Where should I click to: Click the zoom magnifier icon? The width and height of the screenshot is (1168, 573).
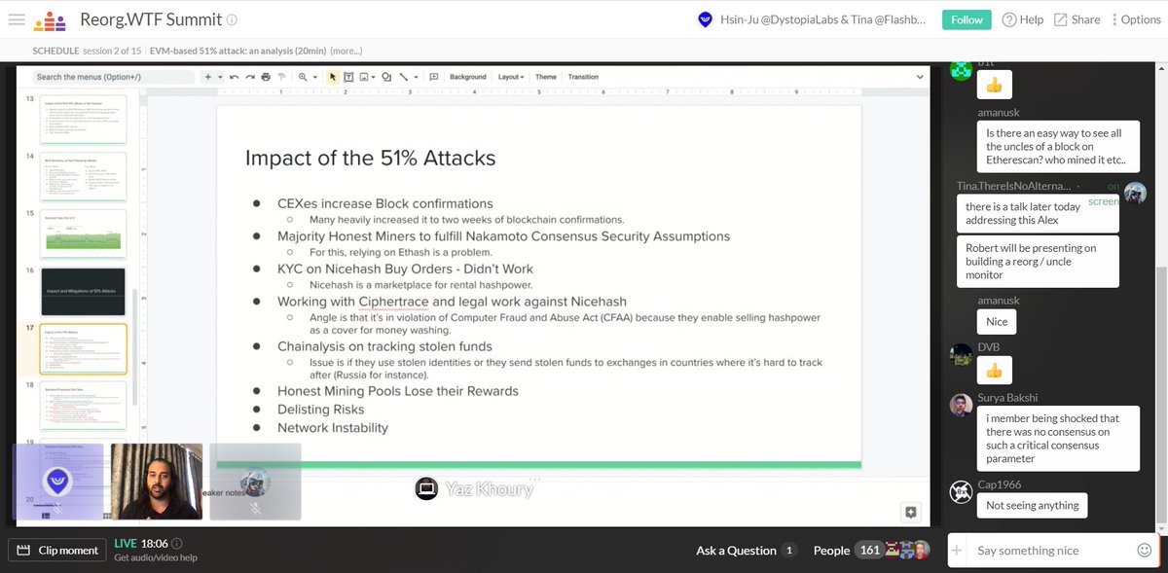point(304,77)
